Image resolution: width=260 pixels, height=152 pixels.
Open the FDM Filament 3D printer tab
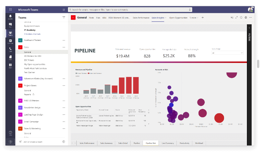(x=119, y=18)
